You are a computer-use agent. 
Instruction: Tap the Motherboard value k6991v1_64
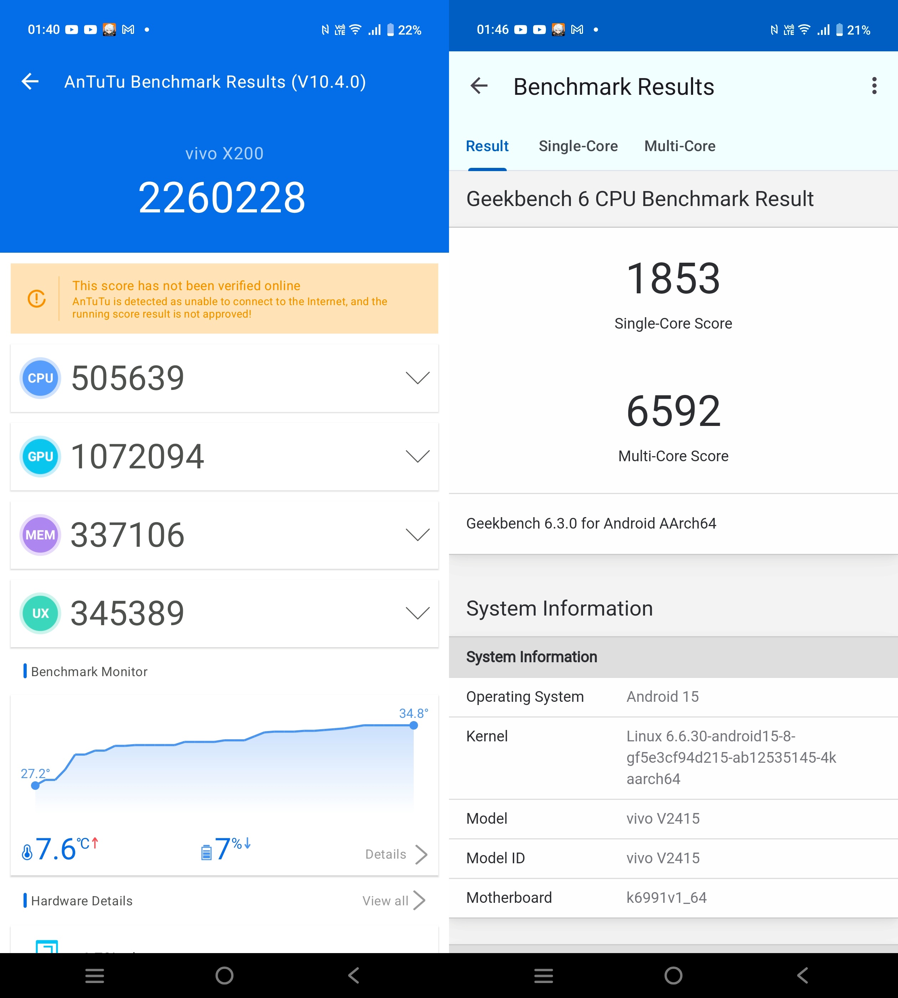coord(667,897)
